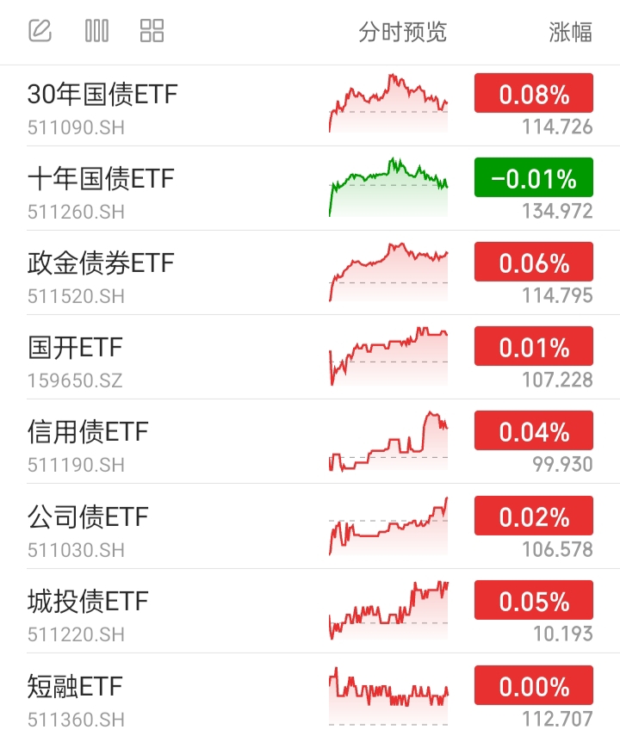
Task: Toggle the 0.06% badge for 政金债券ETF
Action: point(534,262)
